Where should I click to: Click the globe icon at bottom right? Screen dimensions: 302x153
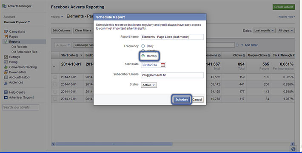[x=293, y=149]
